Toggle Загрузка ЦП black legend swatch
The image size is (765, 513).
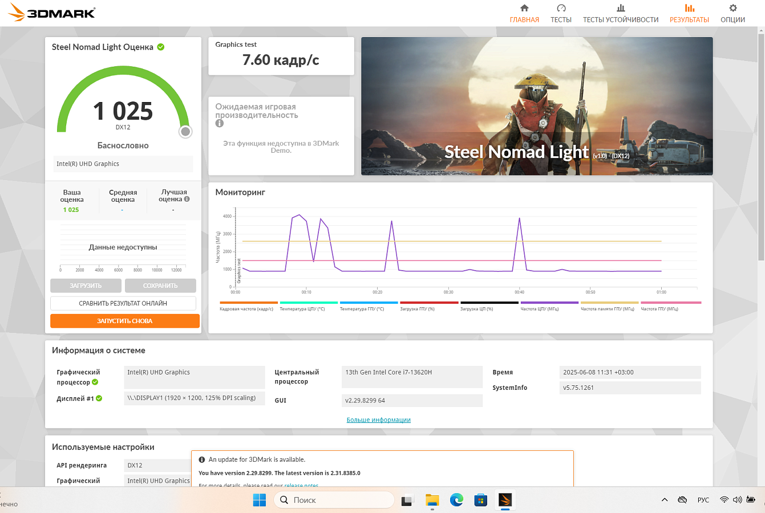[x=489, y=303]
